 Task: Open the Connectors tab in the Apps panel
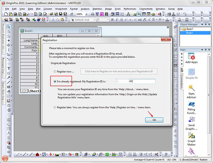click(x=182, y=81)
